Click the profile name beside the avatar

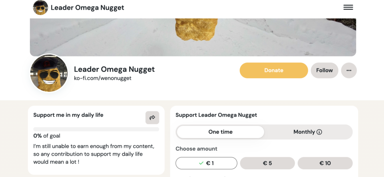pos(114,69)
